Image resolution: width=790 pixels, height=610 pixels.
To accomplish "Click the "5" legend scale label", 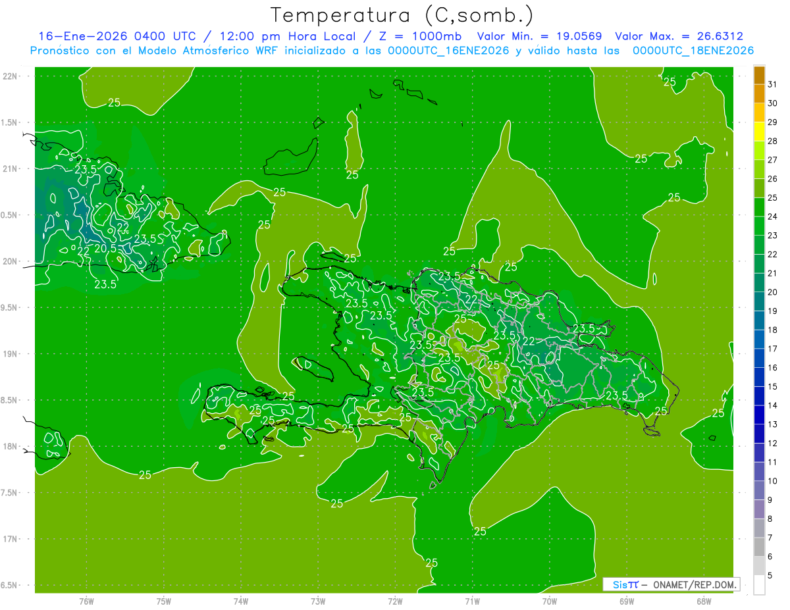I will 770,576.
